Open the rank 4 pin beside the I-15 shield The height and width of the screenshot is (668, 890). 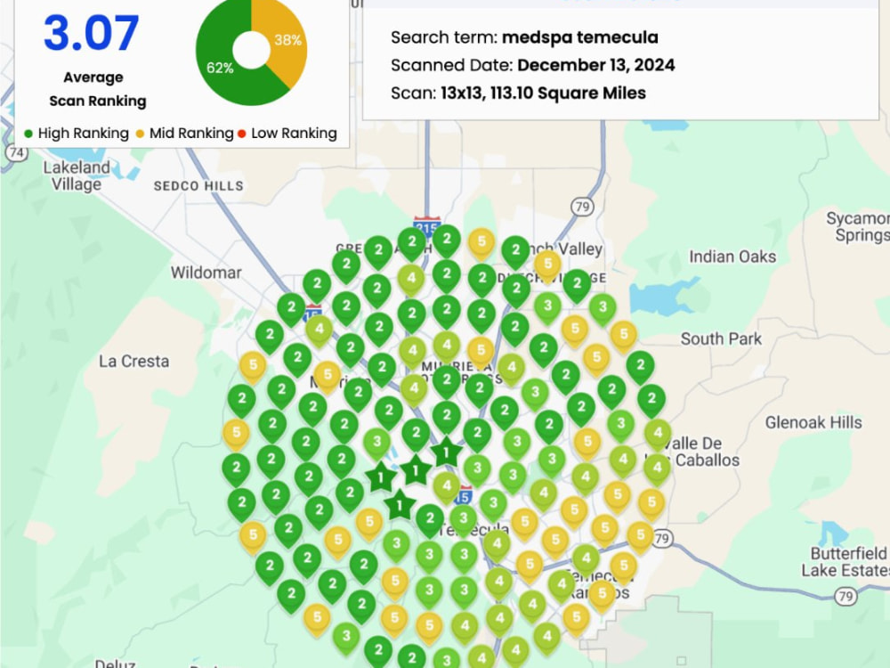coord(320,330)
